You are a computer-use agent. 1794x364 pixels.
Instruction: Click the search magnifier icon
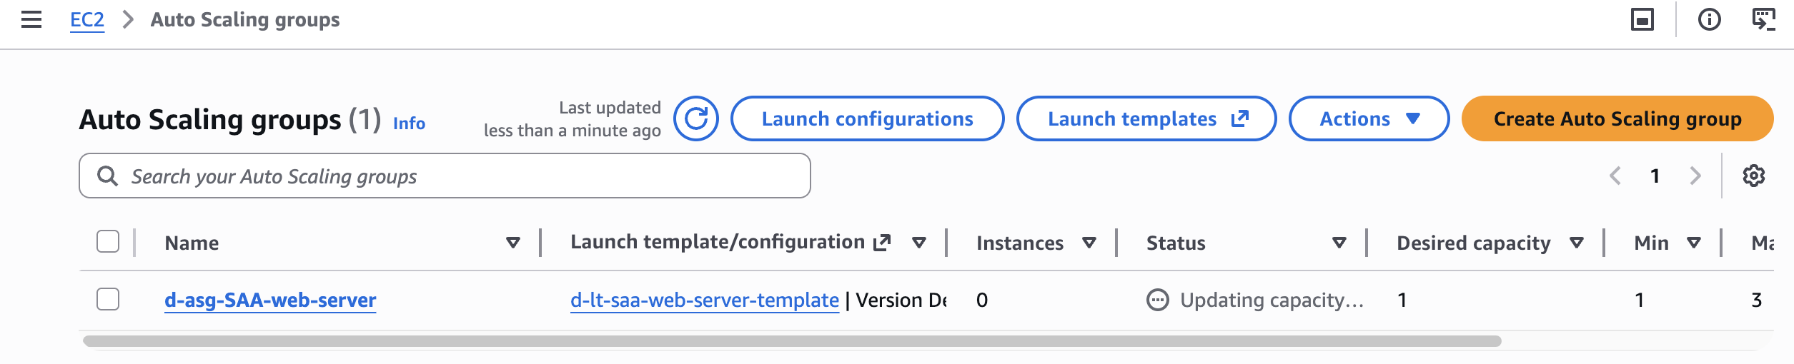(x=107, y=176)
